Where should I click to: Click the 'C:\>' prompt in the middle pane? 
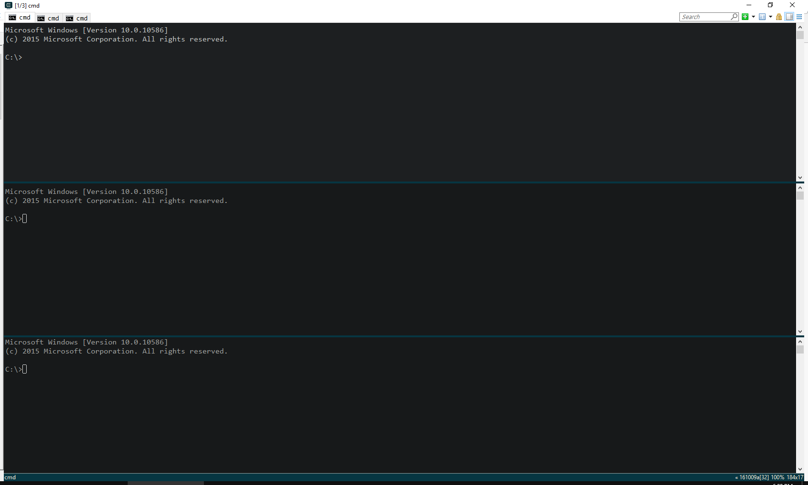click(14, 219)
